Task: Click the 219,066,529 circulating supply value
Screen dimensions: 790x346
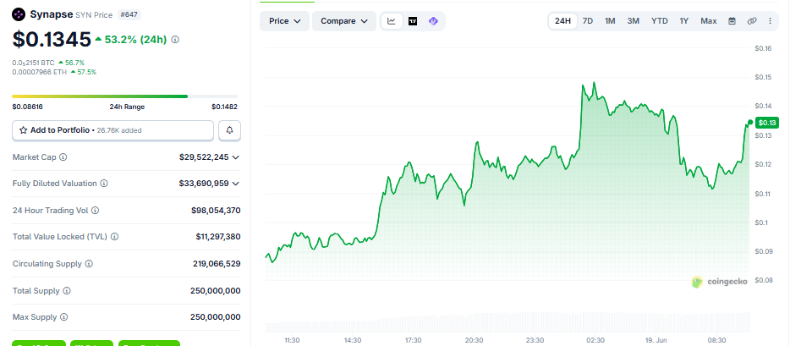Action: 217,263
